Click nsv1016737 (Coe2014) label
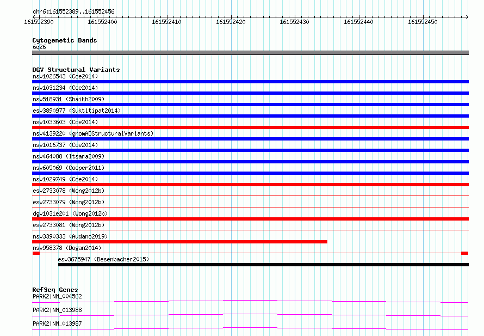This screenshot has height=336, width=484. coord(65,145)
